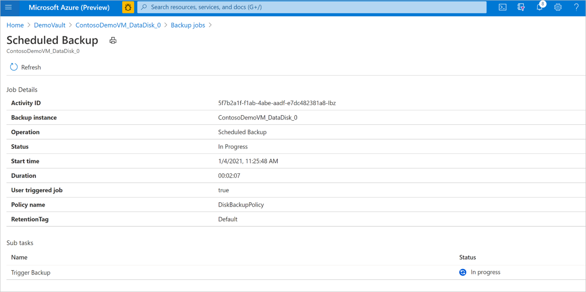Open the feedback panel

521,7
